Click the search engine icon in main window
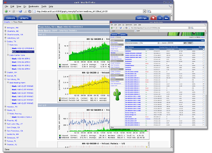212x153 pixels. (149, 11)
